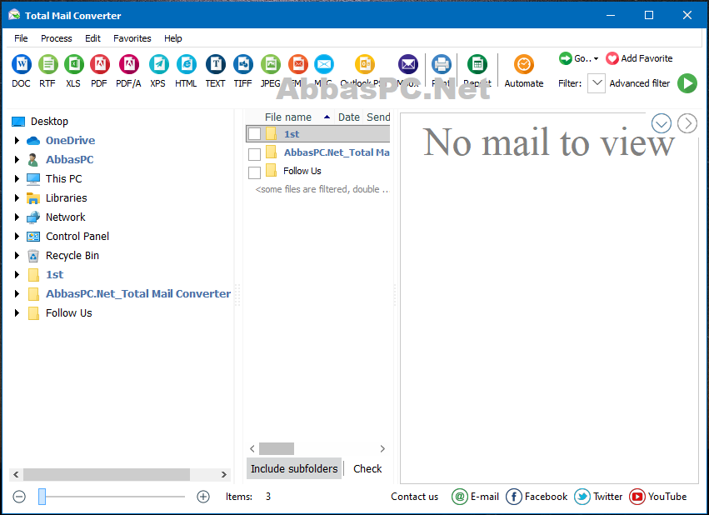
Task: Expand the Libraries tree node
Action: [x=17, y=198]
